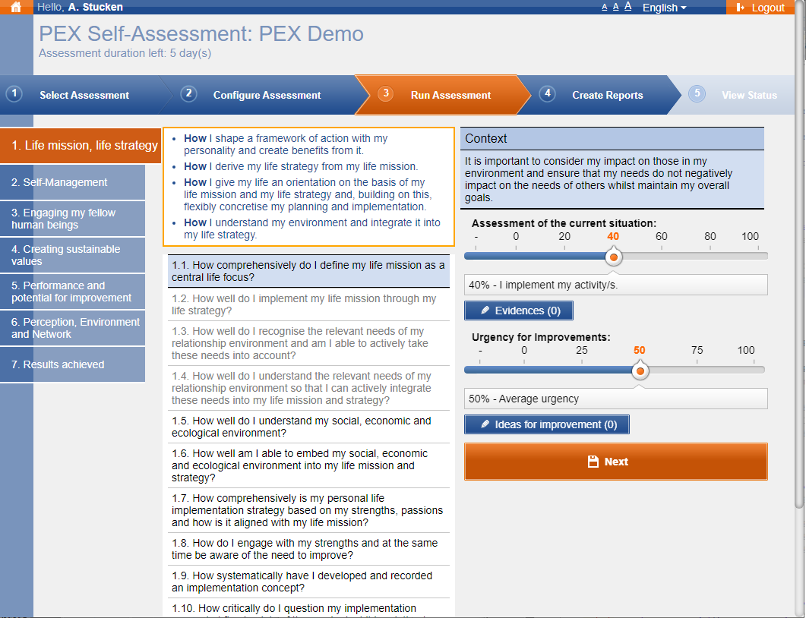The image size is (806, 618).
Task: Select question 1.9 about implementation concept
Action: point(308,582)
